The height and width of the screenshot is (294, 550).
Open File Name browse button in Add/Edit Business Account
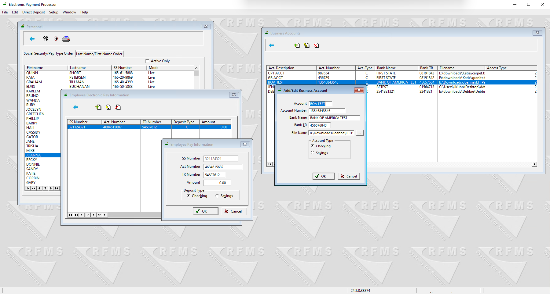tap(360, 133)
